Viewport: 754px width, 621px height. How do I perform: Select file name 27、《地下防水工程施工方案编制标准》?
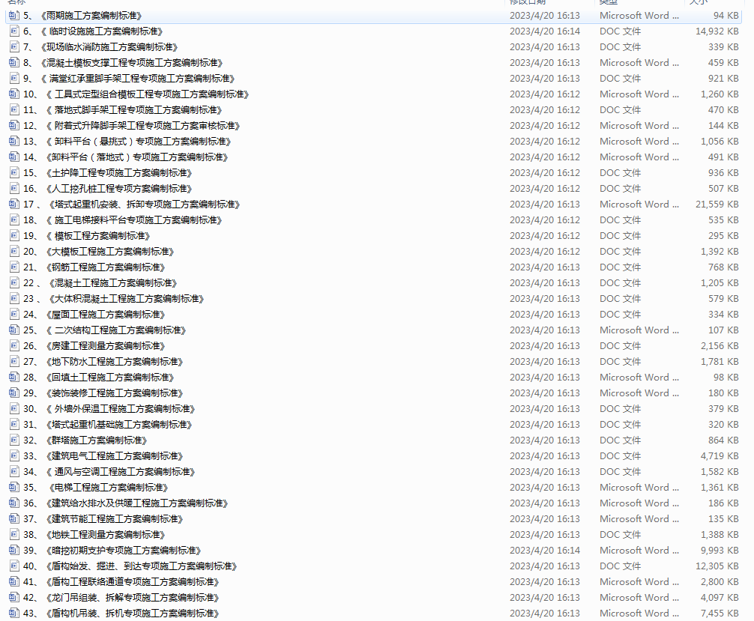[x=103, y=362]
